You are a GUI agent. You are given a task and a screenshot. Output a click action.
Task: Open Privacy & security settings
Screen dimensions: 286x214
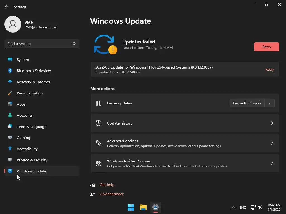click(42, 160)
